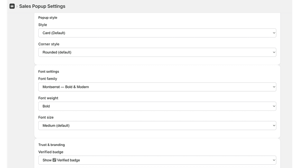Viewport: 299px width, 168px height.
Task: Click the Sales Popup Settings page title
Action: click(x=42, y=6)
